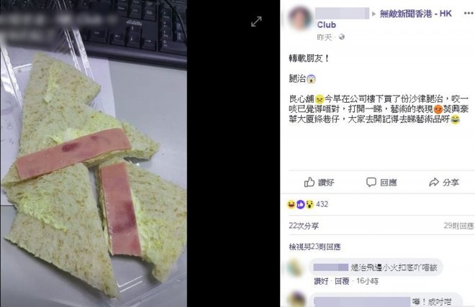Click the blue like reaction icon

[x=300, y=204]
